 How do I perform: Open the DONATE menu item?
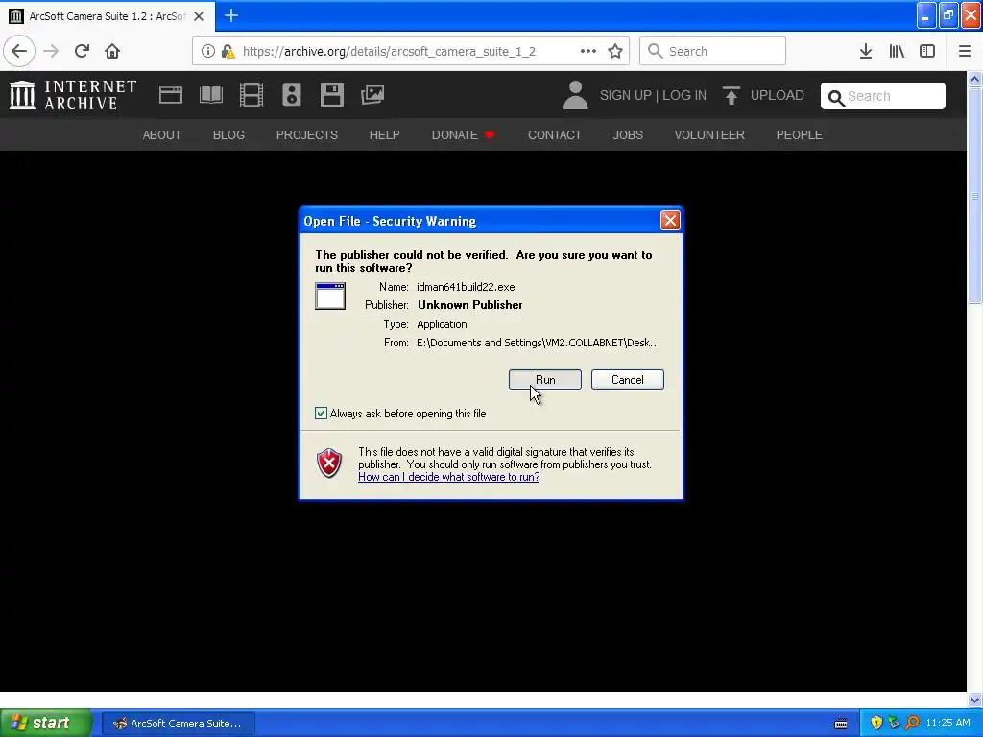point(464,134)
